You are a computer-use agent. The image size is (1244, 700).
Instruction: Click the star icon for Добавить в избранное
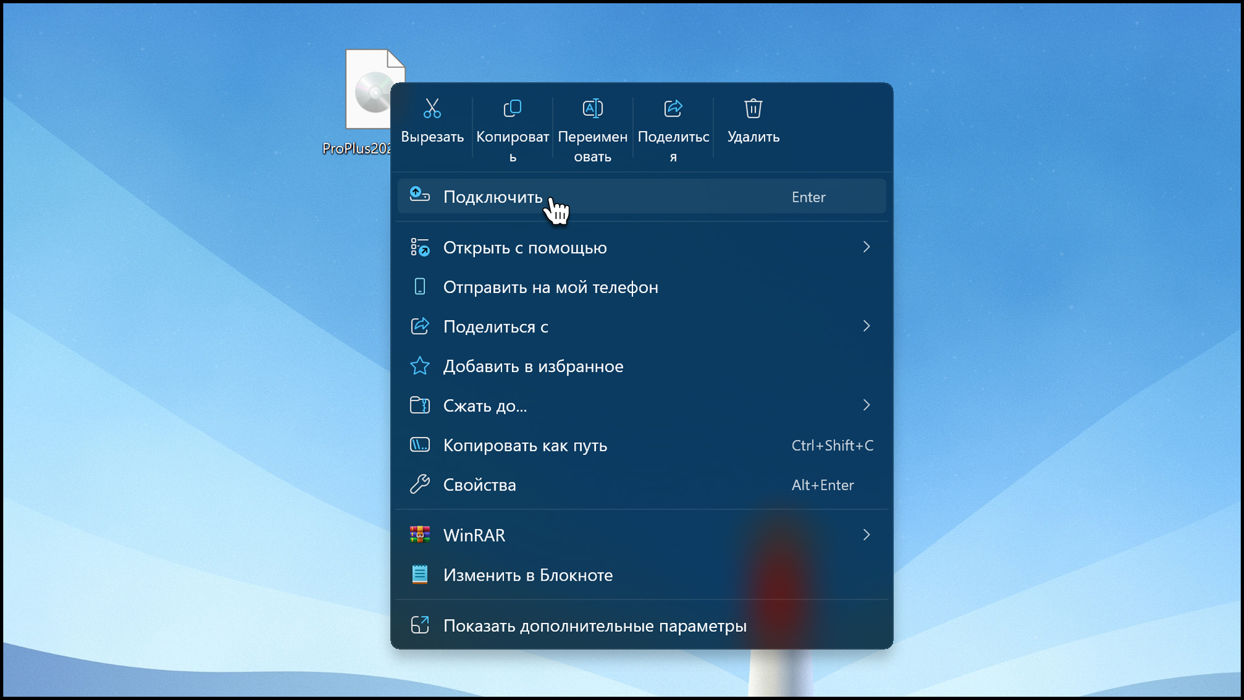click(x=420, y=366)
